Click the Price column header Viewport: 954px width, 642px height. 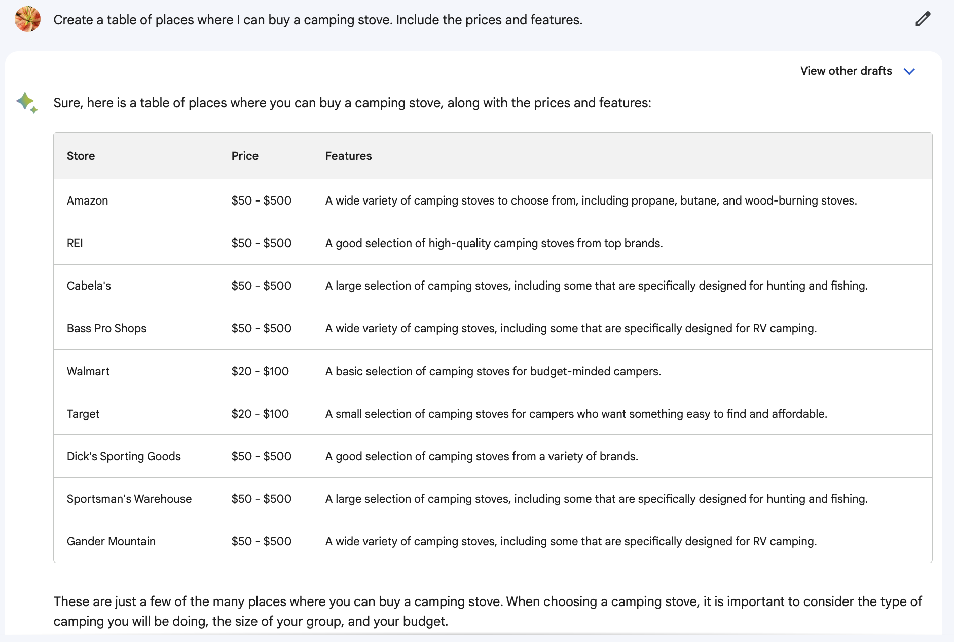click(245, 156)
